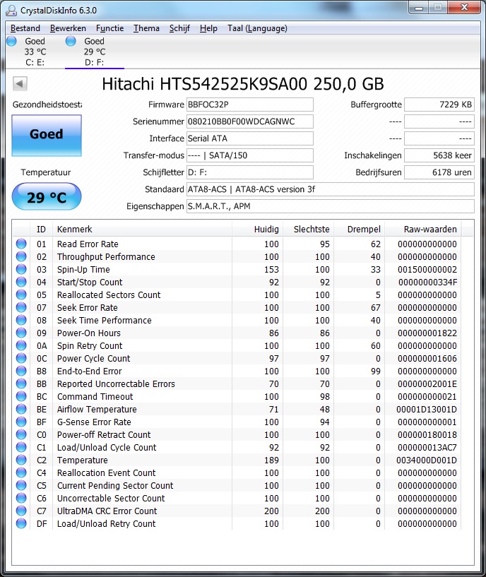Click the Buffergrootte value 7229 KB

click(439, 105)
